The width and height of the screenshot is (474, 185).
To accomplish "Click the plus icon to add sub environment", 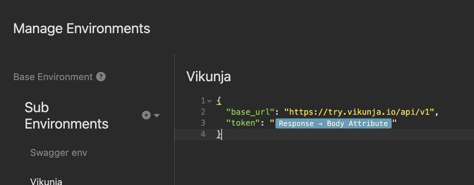I will click(146, 115).
